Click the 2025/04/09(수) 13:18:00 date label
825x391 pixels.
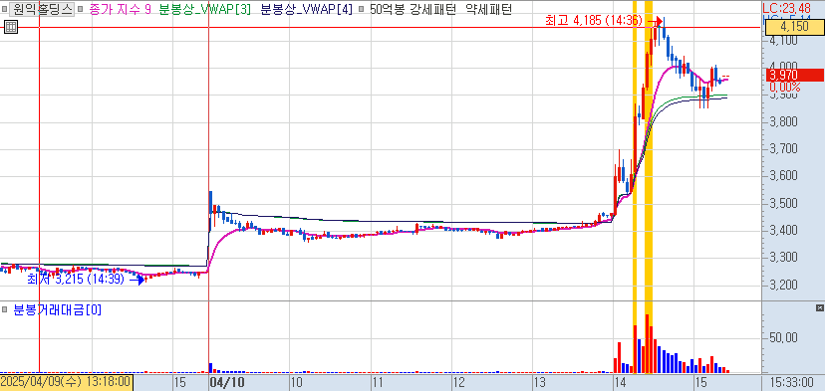pos(66,381)
